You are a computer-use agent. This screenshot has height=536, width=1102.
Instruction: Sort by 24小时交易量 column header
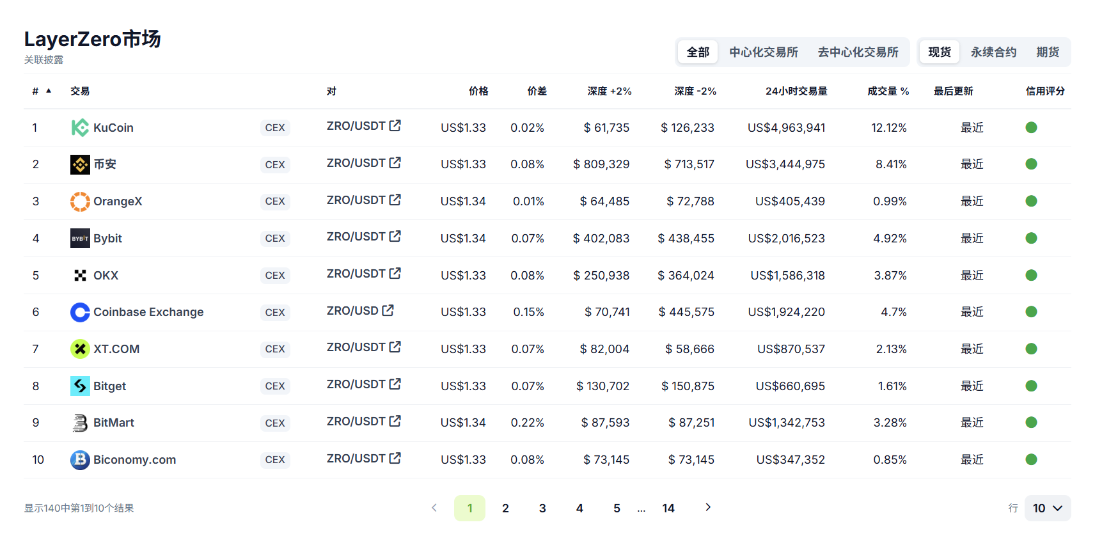[796, 91]
